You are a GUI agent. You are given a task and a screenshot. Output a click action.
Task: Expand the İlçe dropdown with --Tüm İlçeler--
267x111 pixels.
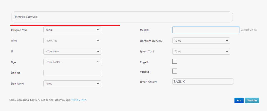[x=72, y=62]
